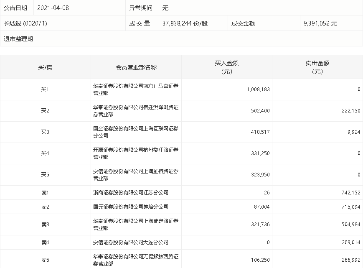Click buy amount 26 in 卖1 row
This screenshot has width=363, height=268.
(267, 192)
